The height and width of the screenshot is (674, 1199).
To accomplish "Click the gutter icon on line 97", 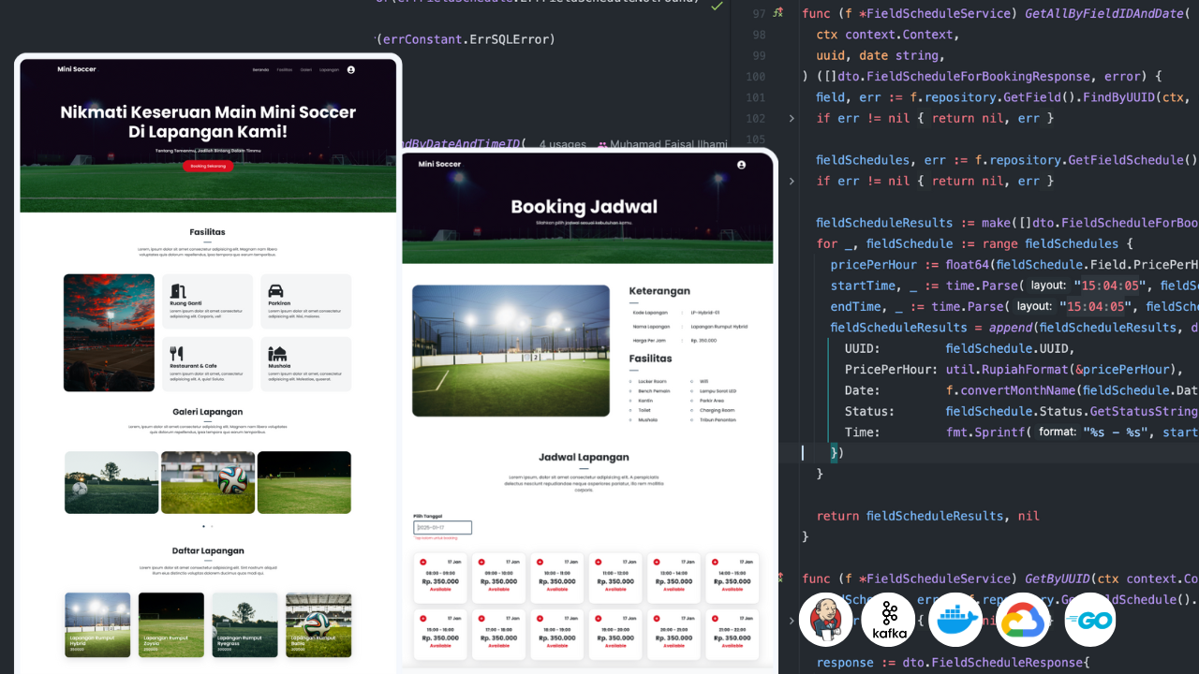I will point(777,14).
